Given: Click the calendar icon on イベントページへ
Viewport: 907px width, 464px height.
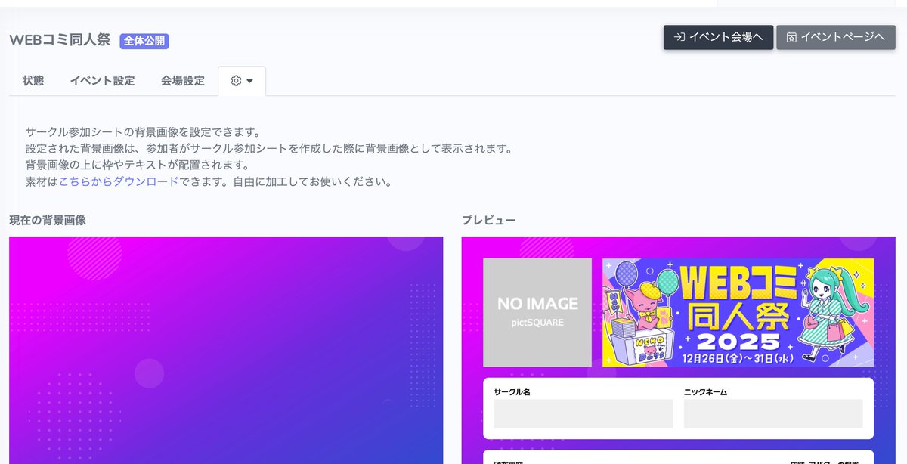Looking at the screenshot, I should point(791,37).
